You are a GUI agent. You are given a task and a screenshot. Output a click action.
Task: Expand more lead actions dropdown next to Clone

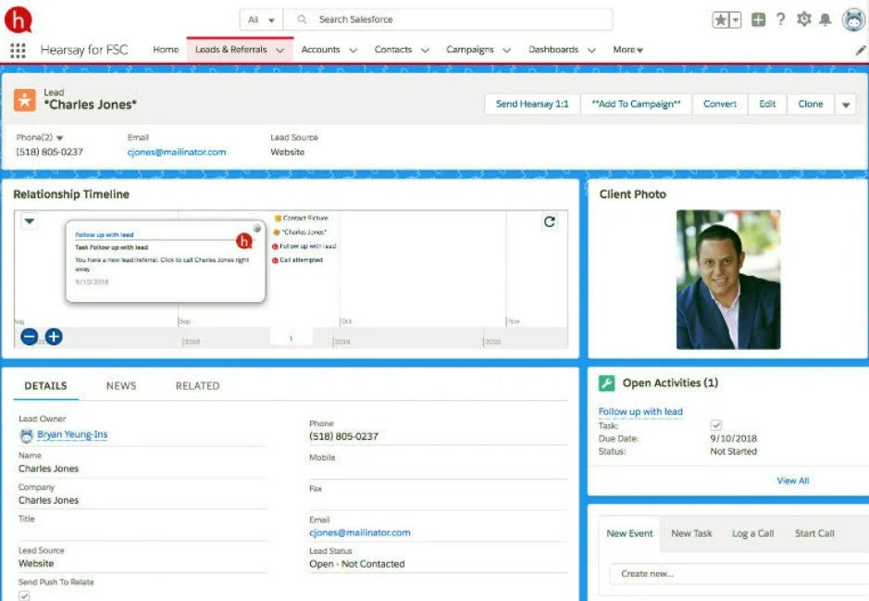[846, 105]
